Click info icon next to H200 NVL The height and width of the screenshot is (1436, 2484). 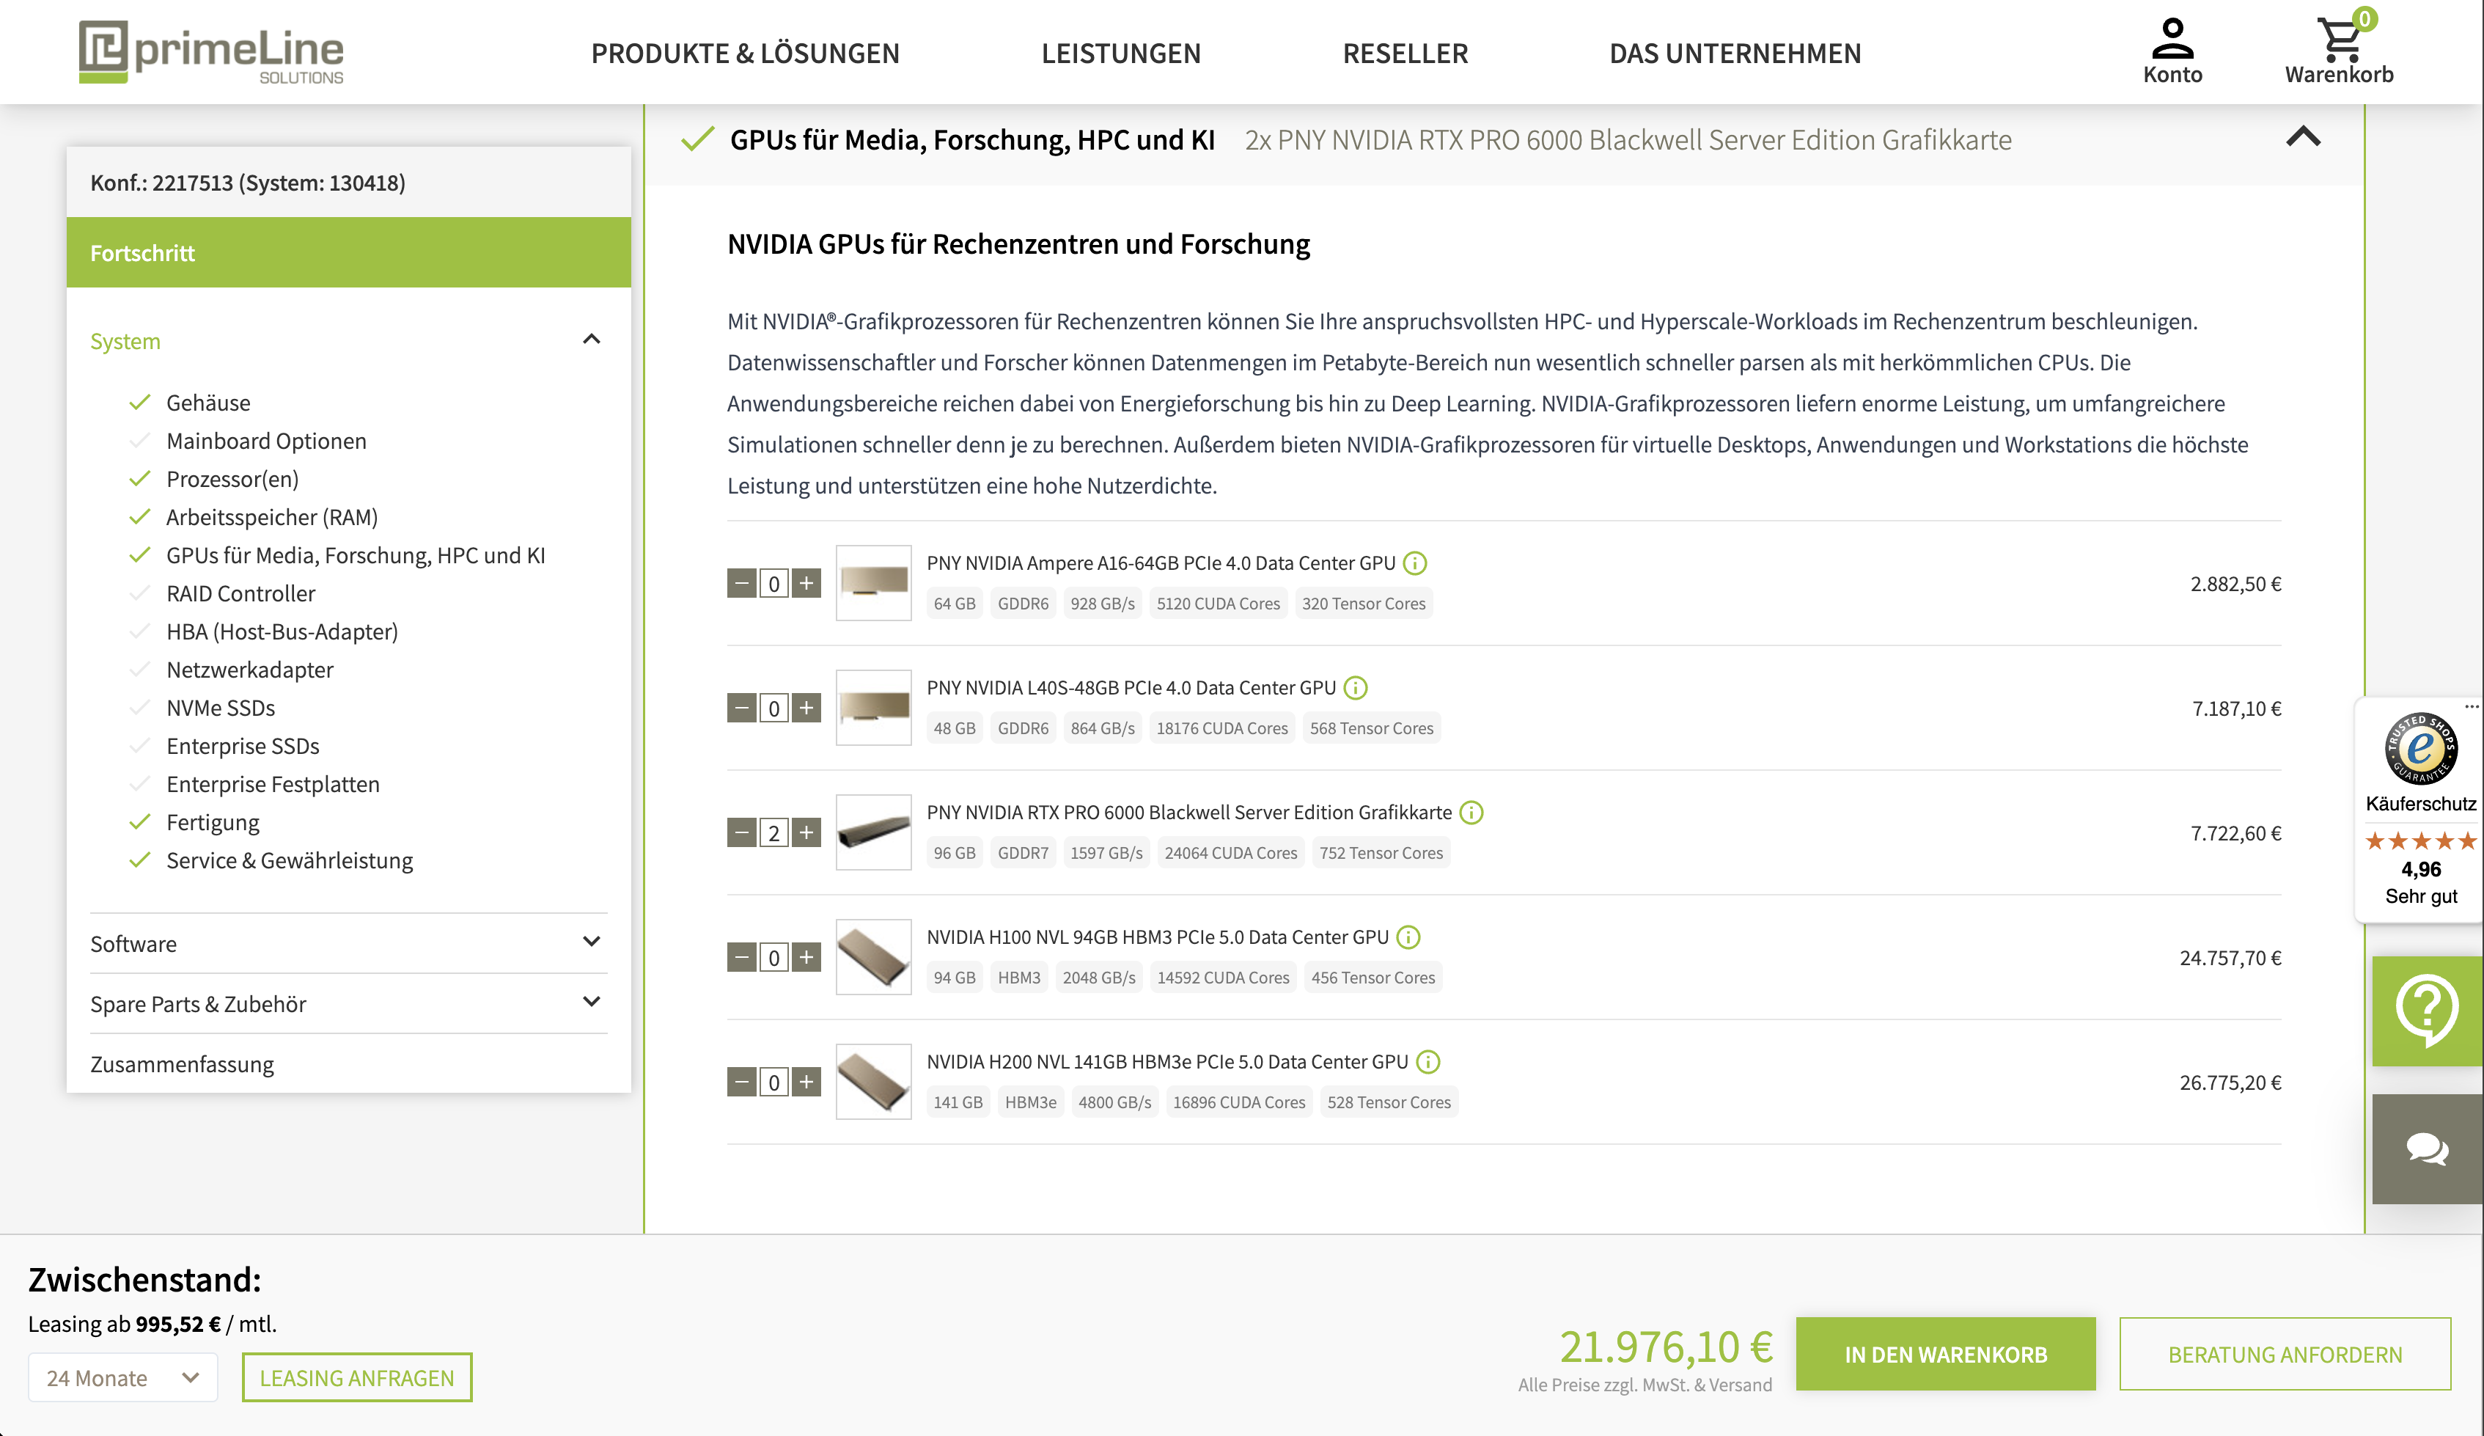tap(1427, 1062)
